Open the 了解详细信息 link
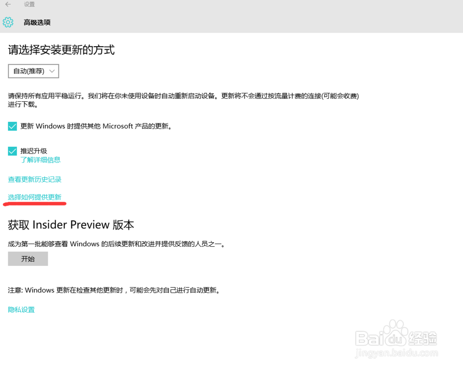This screenshot has width=463, height=369. click(x=40, y=160)
